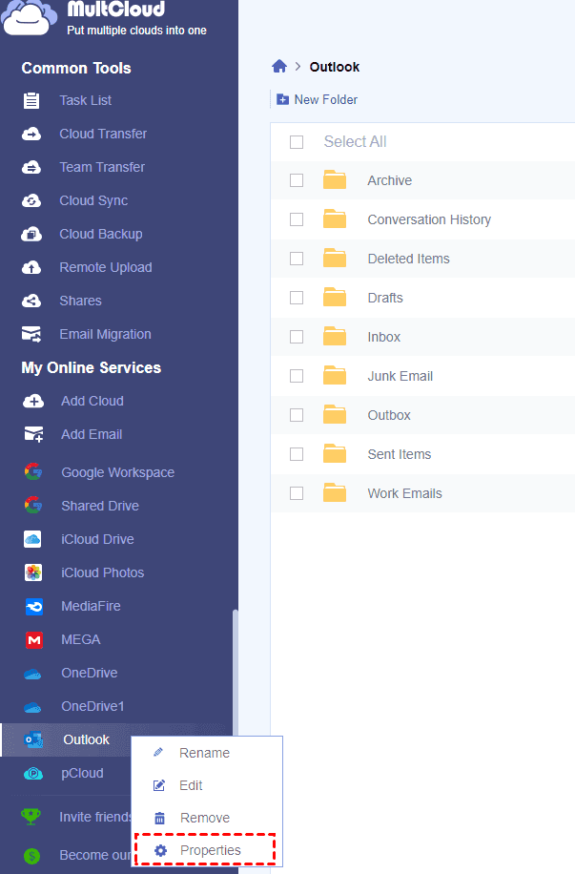Open the OneDrive1 account
This screenshot has width=575, height=874.
pos(92,706)
